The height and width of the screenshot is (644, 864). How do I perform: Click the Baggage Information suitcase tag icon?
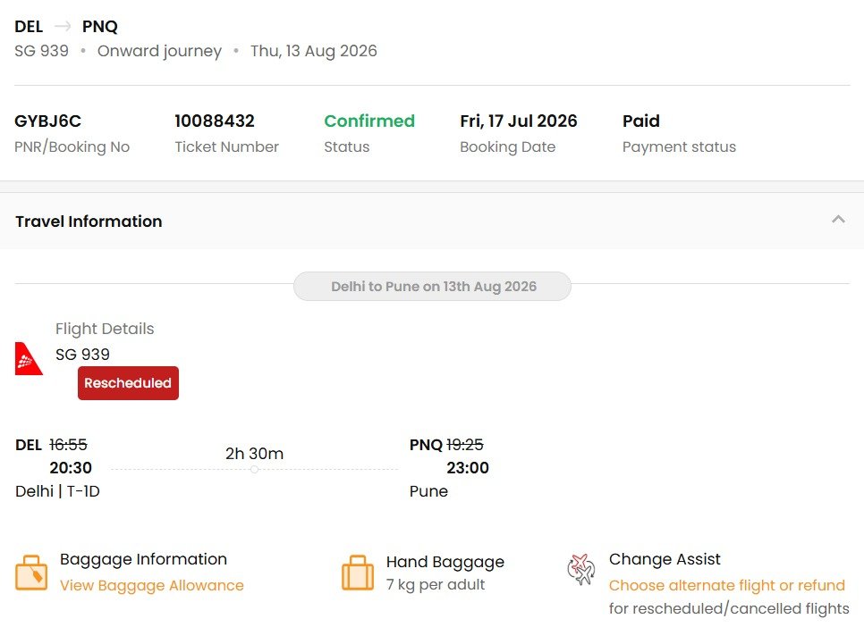pos(31,573)
